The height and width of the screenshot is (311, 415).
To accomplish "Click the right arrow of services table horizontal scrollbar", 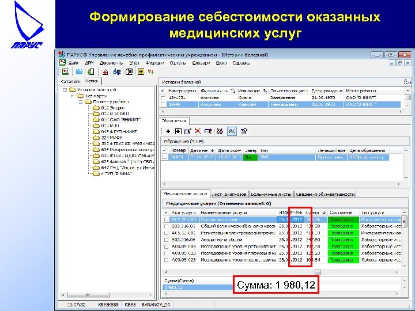I will [x=398, y=272].
